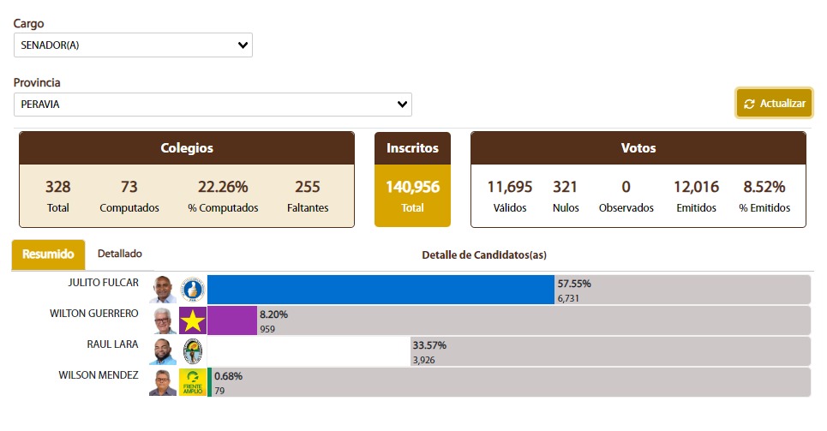
Task: Click the refresh icon in Actualizar button
Action: pos(749,104)
